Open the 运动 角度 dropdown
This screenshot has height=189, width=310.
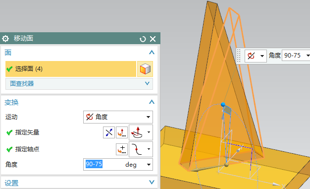coord(118,117)
